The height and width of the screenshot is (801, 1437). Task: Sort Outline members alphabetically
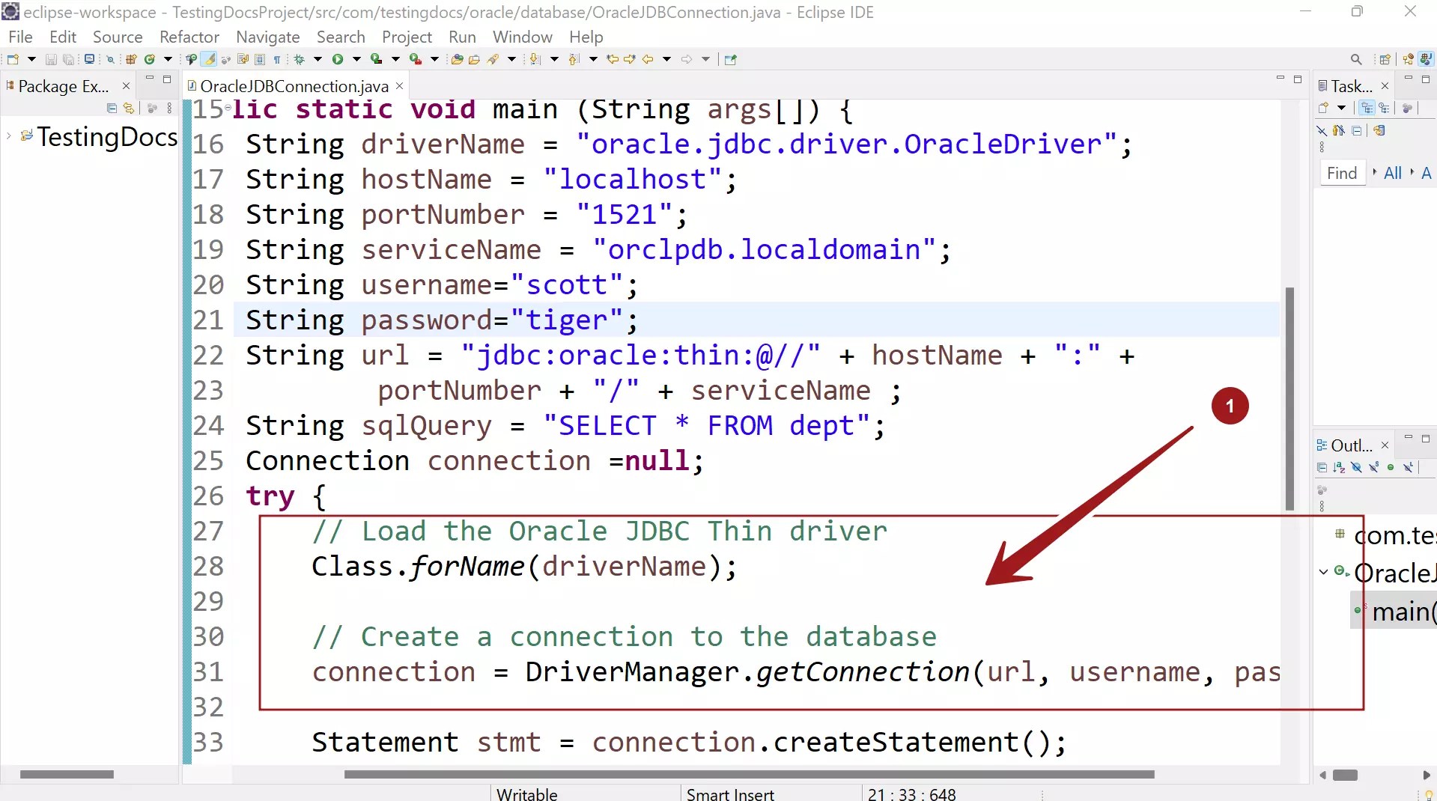point(1338,468)
